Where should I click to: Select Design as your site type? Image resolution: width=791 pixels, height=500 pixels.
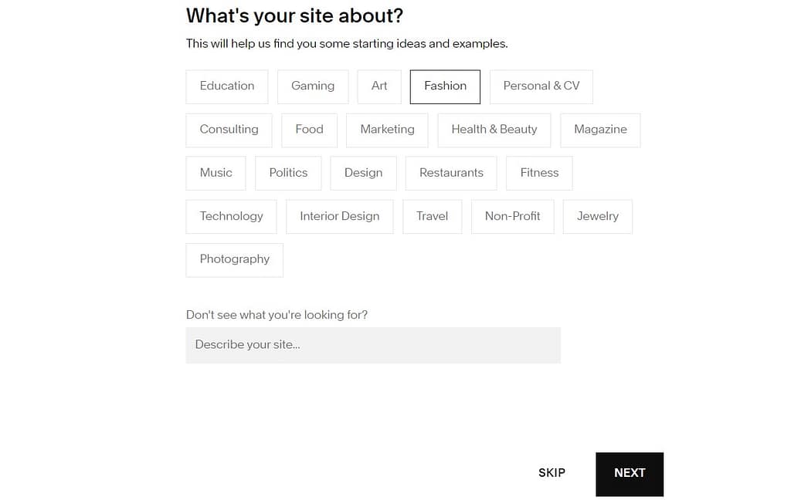[x=363, y=173]
